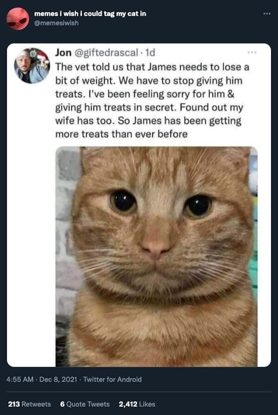Image resolution: width=278 pixels, height=415 pixels.
Task: Open the @giftedrascal handle
Action: pos(107,53)
